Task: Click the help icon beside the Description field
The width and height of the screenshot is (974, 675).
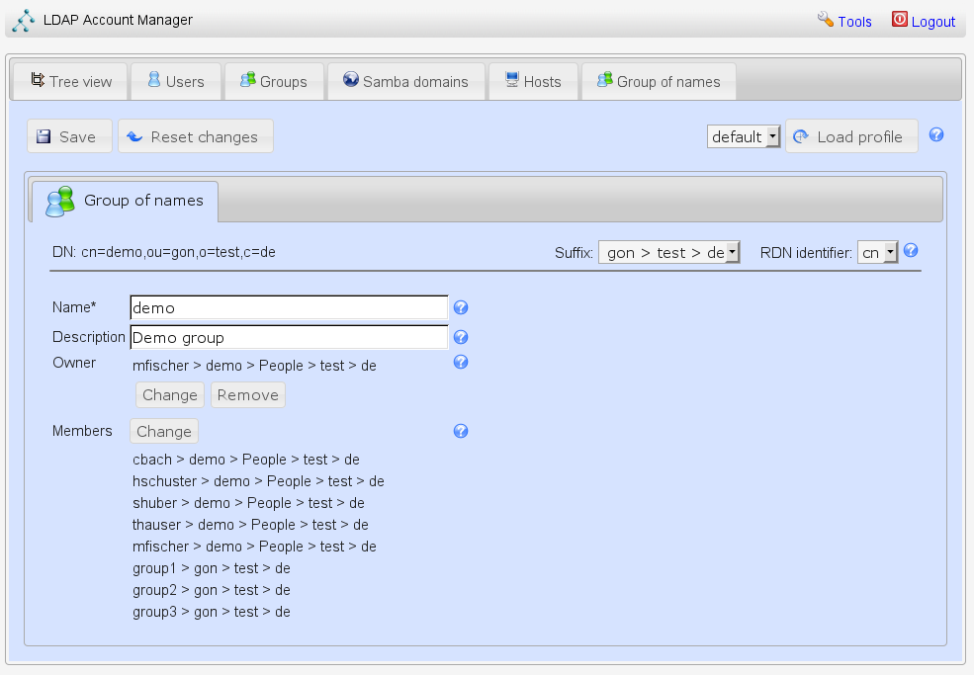Action: coord(460,338)
